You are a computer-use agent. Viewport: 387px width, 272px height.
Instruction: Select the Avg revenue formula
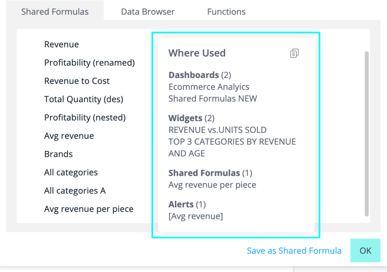click(69, 136)
